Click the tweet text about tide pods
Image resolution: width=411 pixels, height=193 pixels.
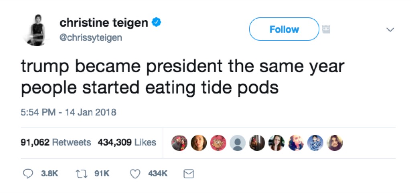click(x=183, y=77)
